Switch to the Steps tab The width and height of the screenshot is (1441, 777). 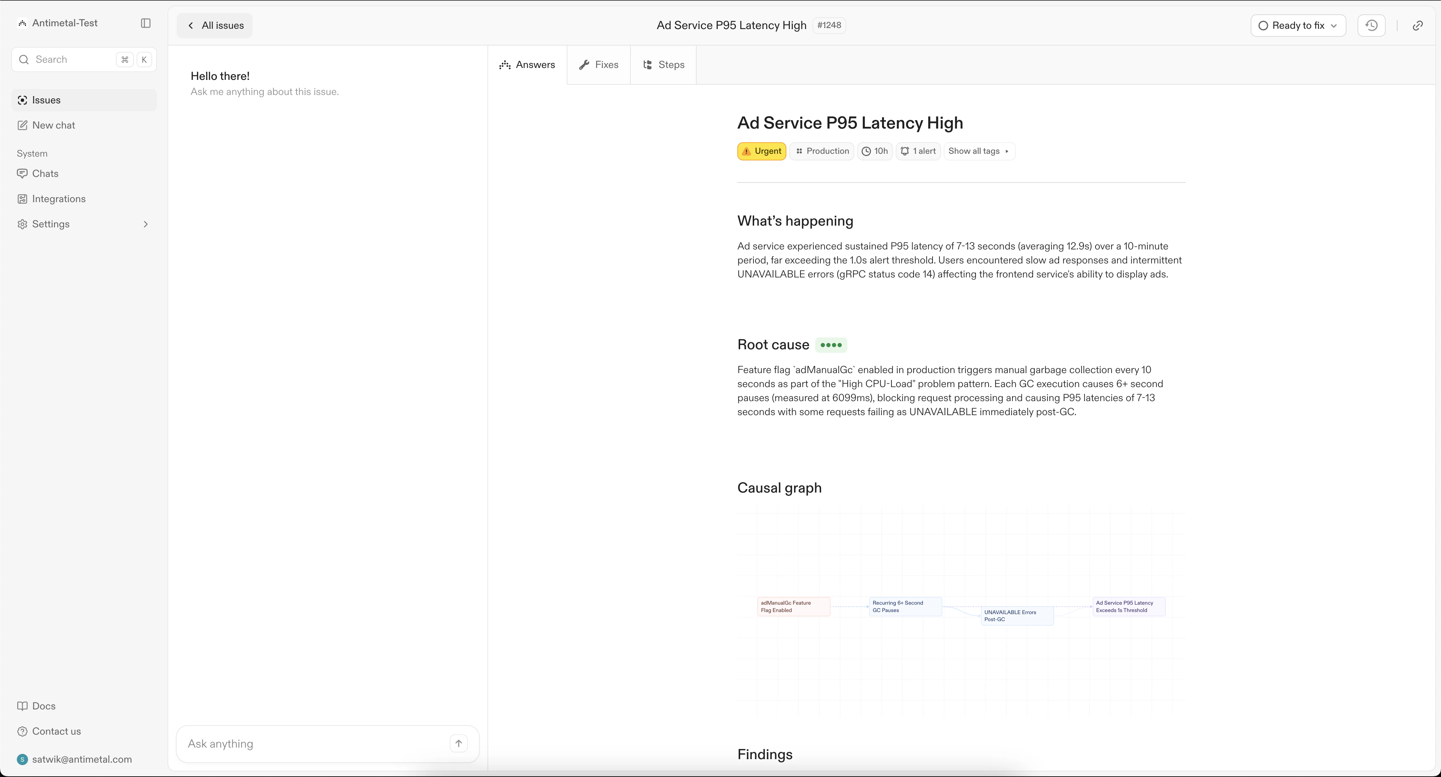663,65
